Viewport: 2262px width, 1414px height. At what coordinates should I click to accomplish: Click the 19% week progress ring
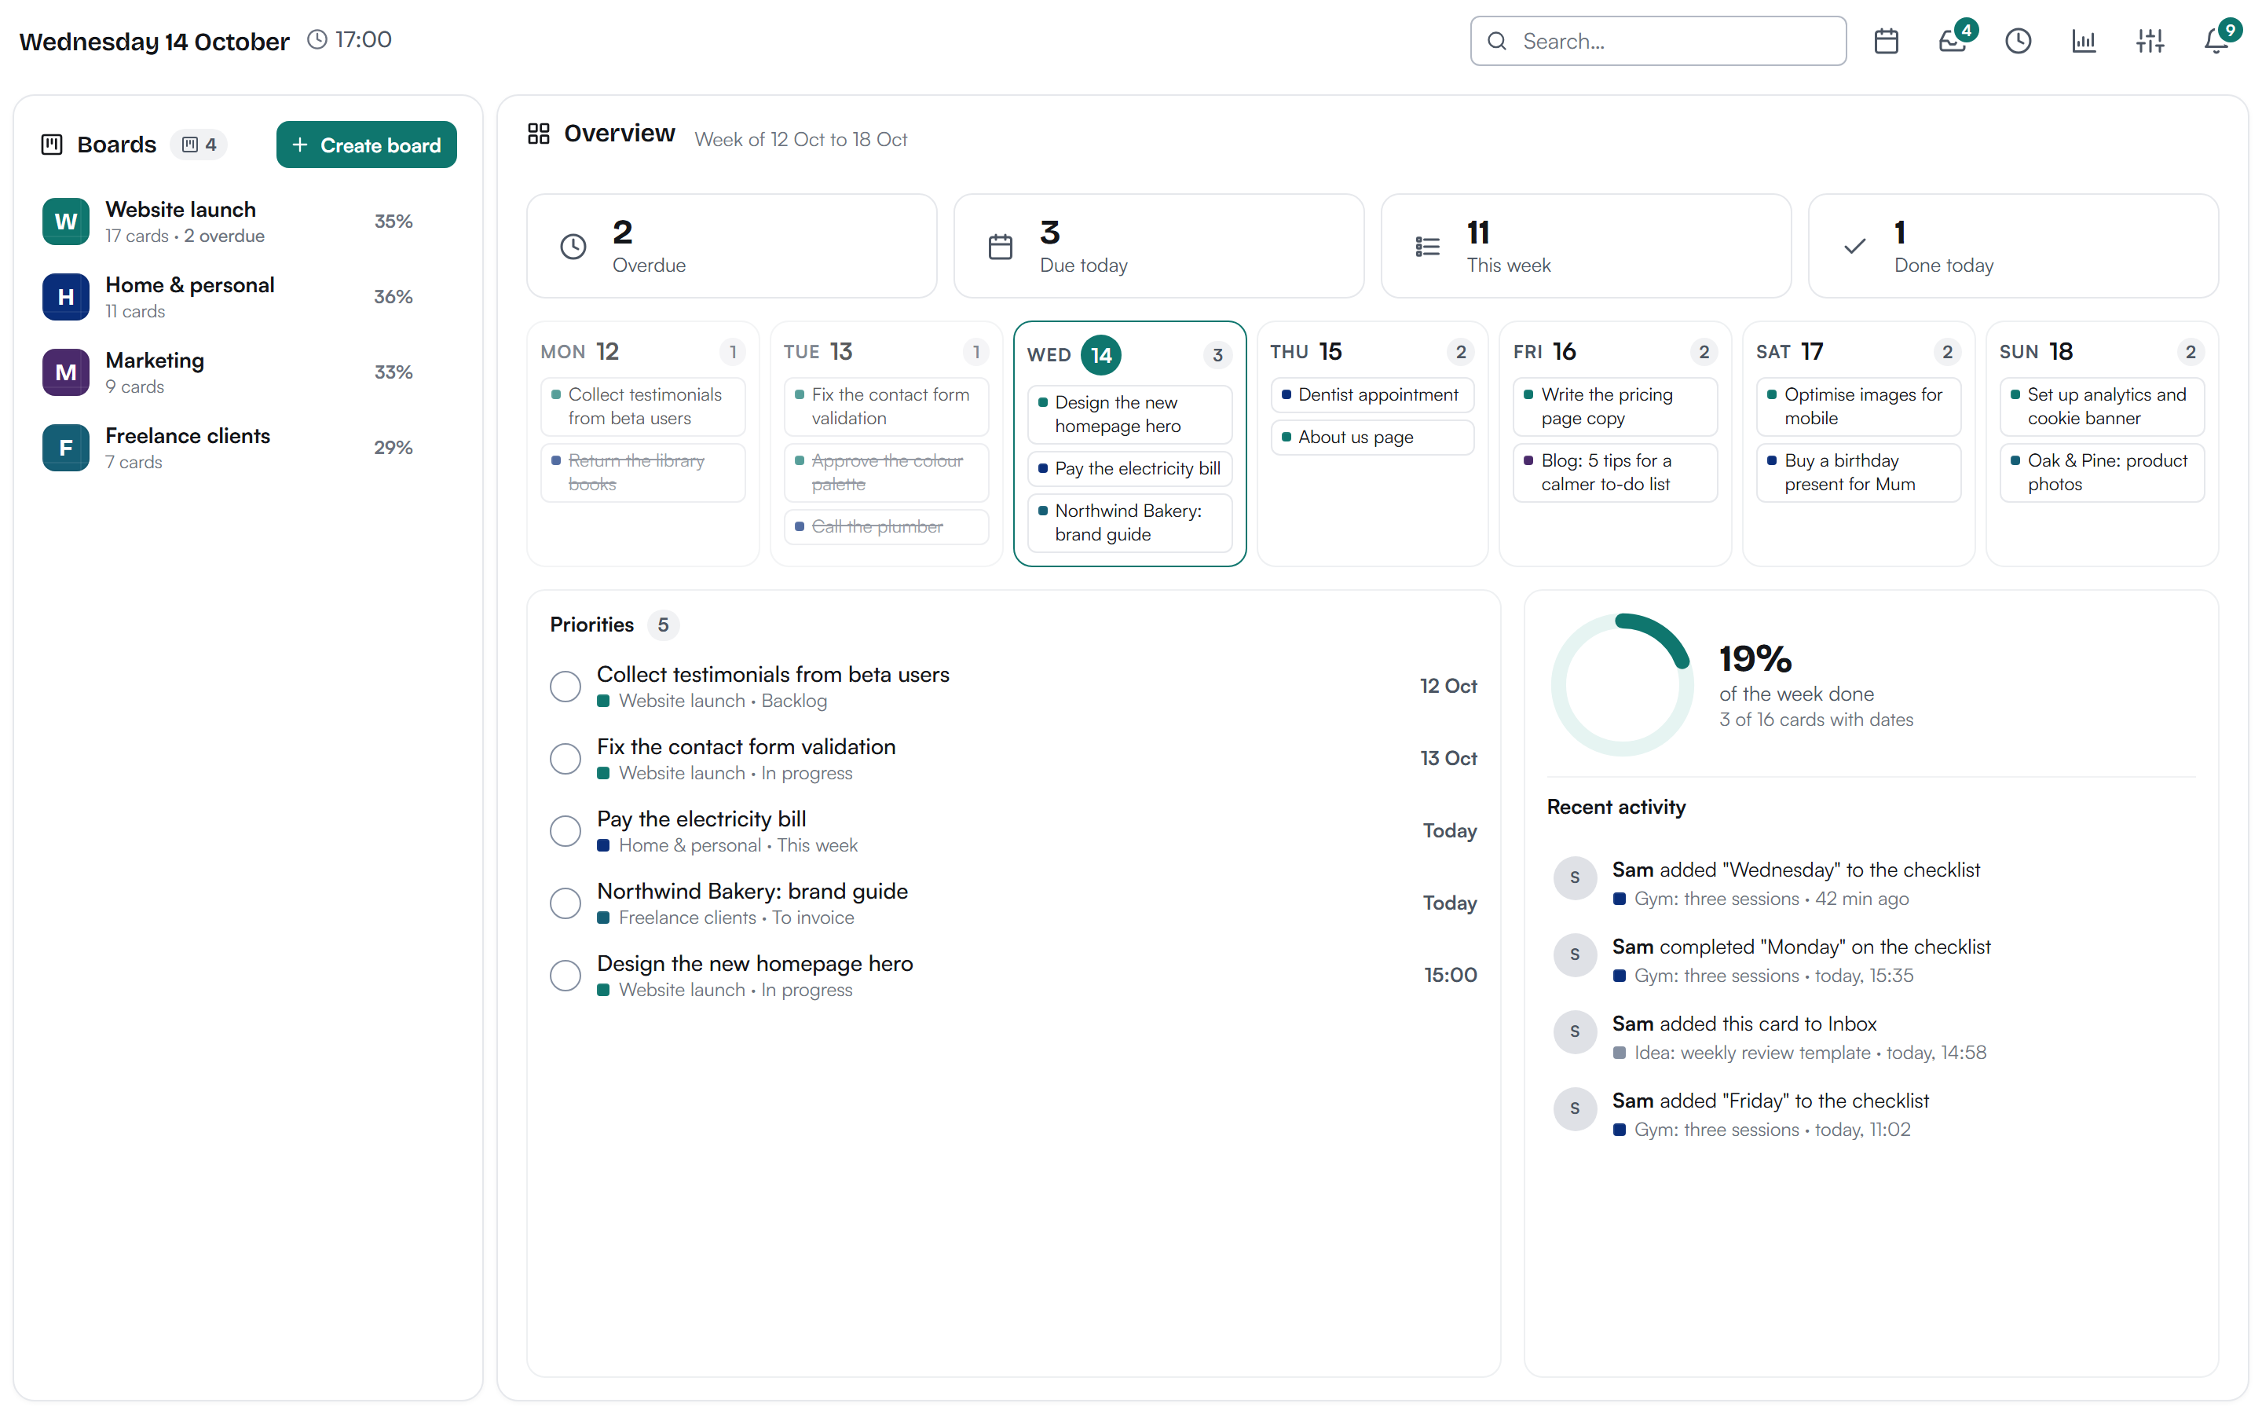coord(1622,686)
